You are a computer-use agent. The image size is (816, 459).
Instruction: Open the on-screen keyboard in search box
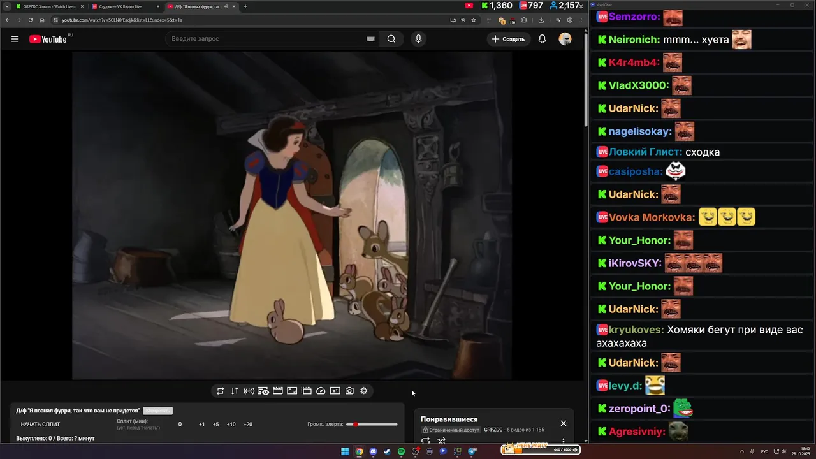tap(370, 39)
